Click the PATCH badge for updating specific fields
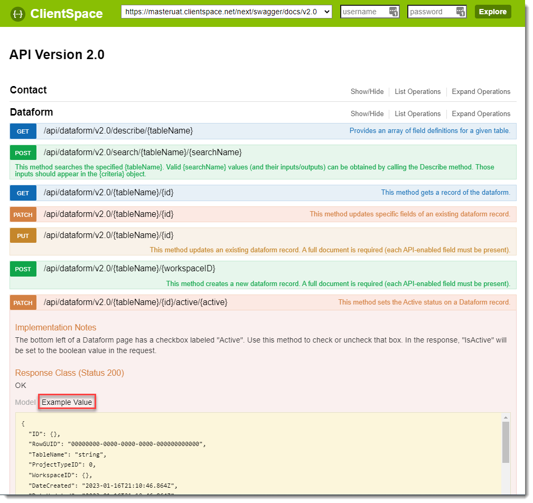 pos(23,215)
